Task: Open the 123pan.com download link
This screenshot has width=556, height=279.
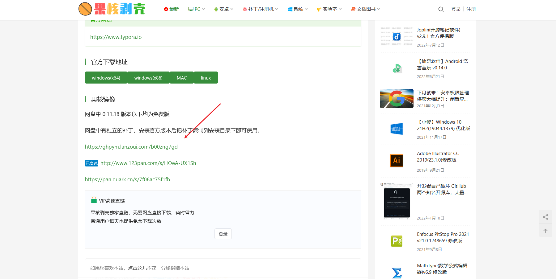Action: click(148, 163)
